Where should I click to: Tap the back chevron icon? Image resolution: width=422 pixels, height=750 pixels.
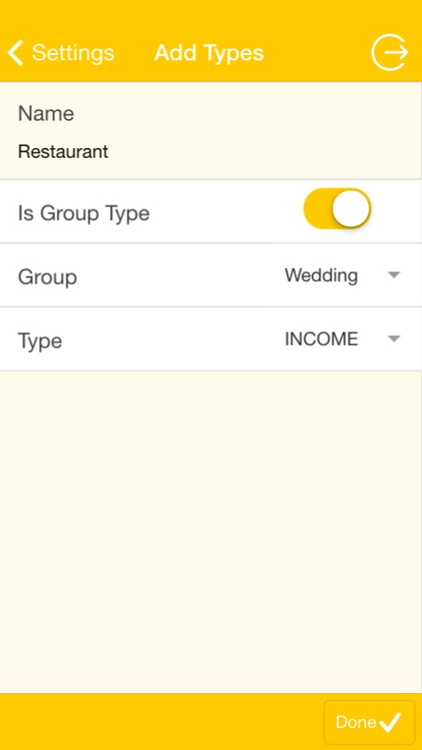pos(15,52)
